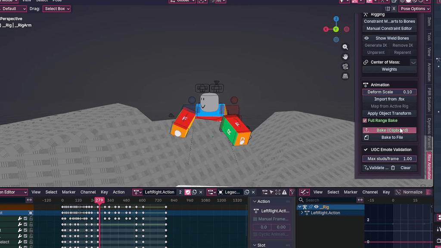Activate the hand pan view icon
Viewport: 441px width, 248px height.
[345, 56]
